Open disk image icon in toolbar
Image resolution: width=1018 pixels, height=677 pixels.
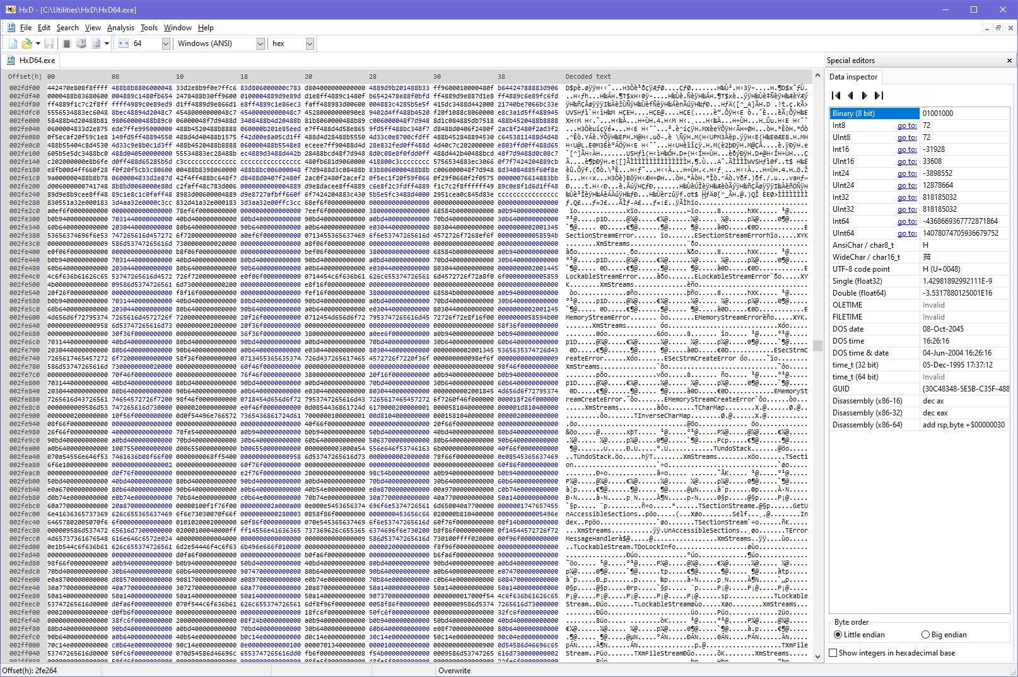point(96,43)
